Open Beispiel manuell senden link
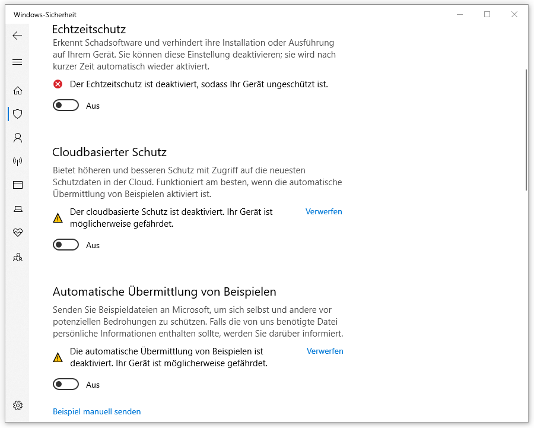 point(97,411)
